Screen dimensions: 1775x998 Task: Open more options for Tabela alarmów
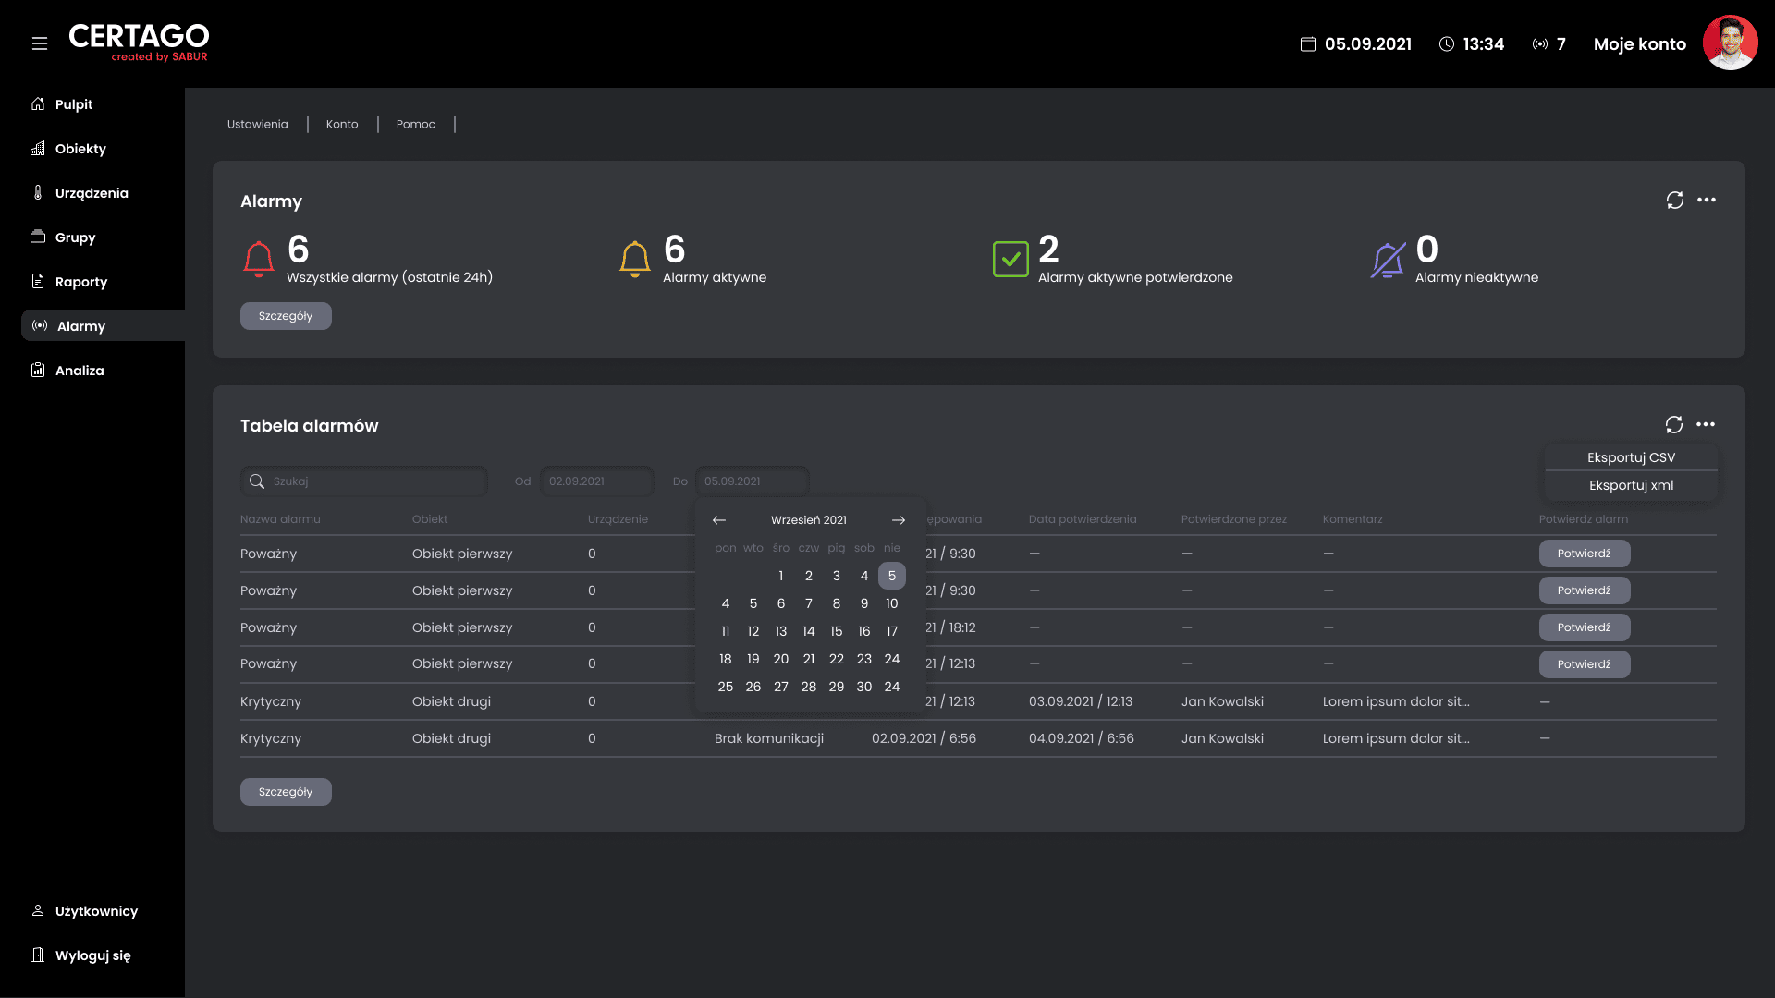pyautogui.click(x=1705, y=424)
